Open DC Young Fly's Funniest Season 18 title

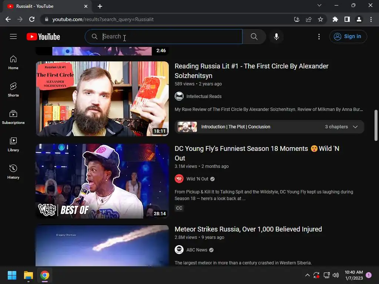tap(257, 153)
